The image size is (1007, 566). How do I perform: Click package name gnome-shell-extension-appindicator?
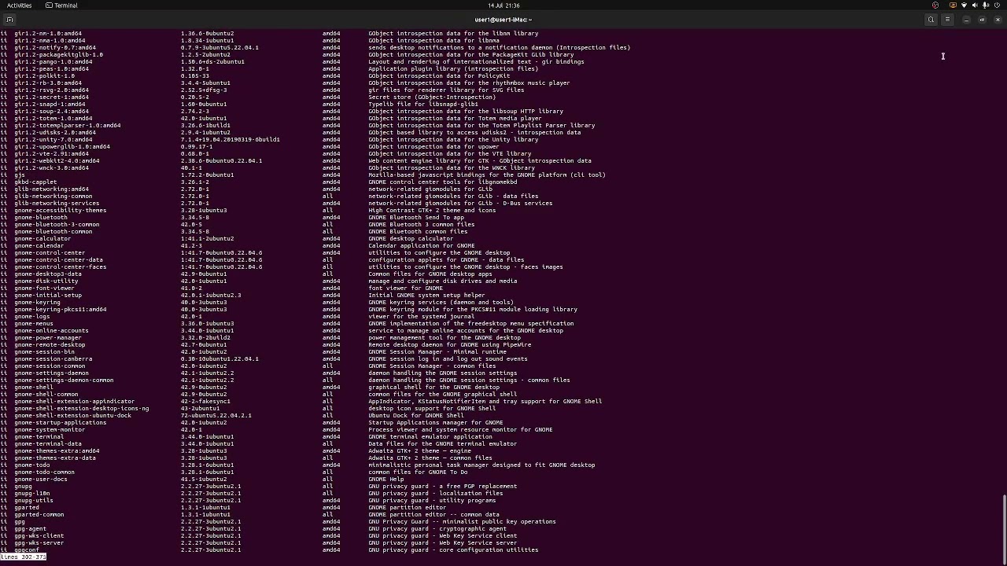(x=74, y=402)
